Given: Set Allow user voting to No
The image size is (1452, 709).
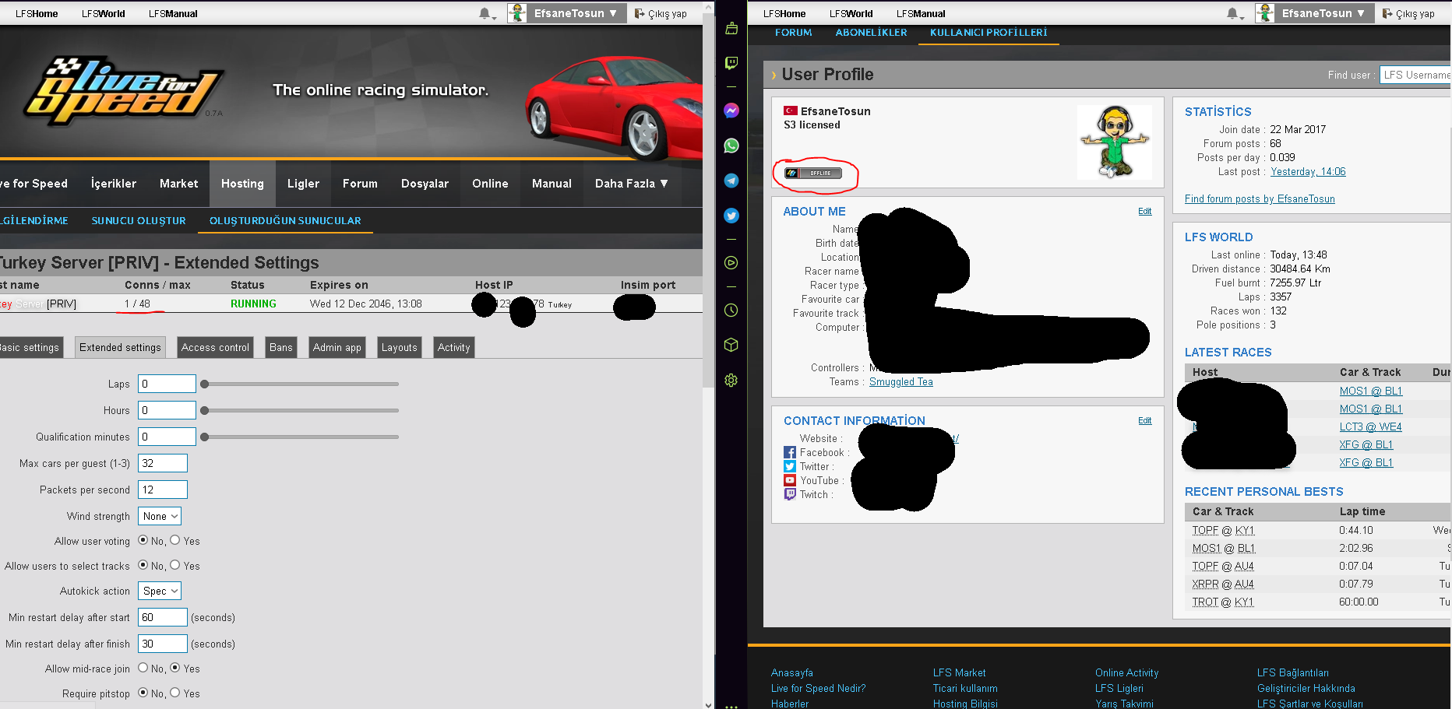Looking at the screenshot, I should tap(143, 540).
